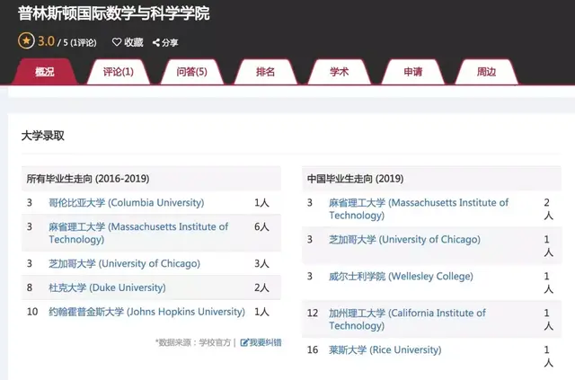Click the 大学录取 section heading
This screenshot has height=380, width=575.
pos(43,136)
